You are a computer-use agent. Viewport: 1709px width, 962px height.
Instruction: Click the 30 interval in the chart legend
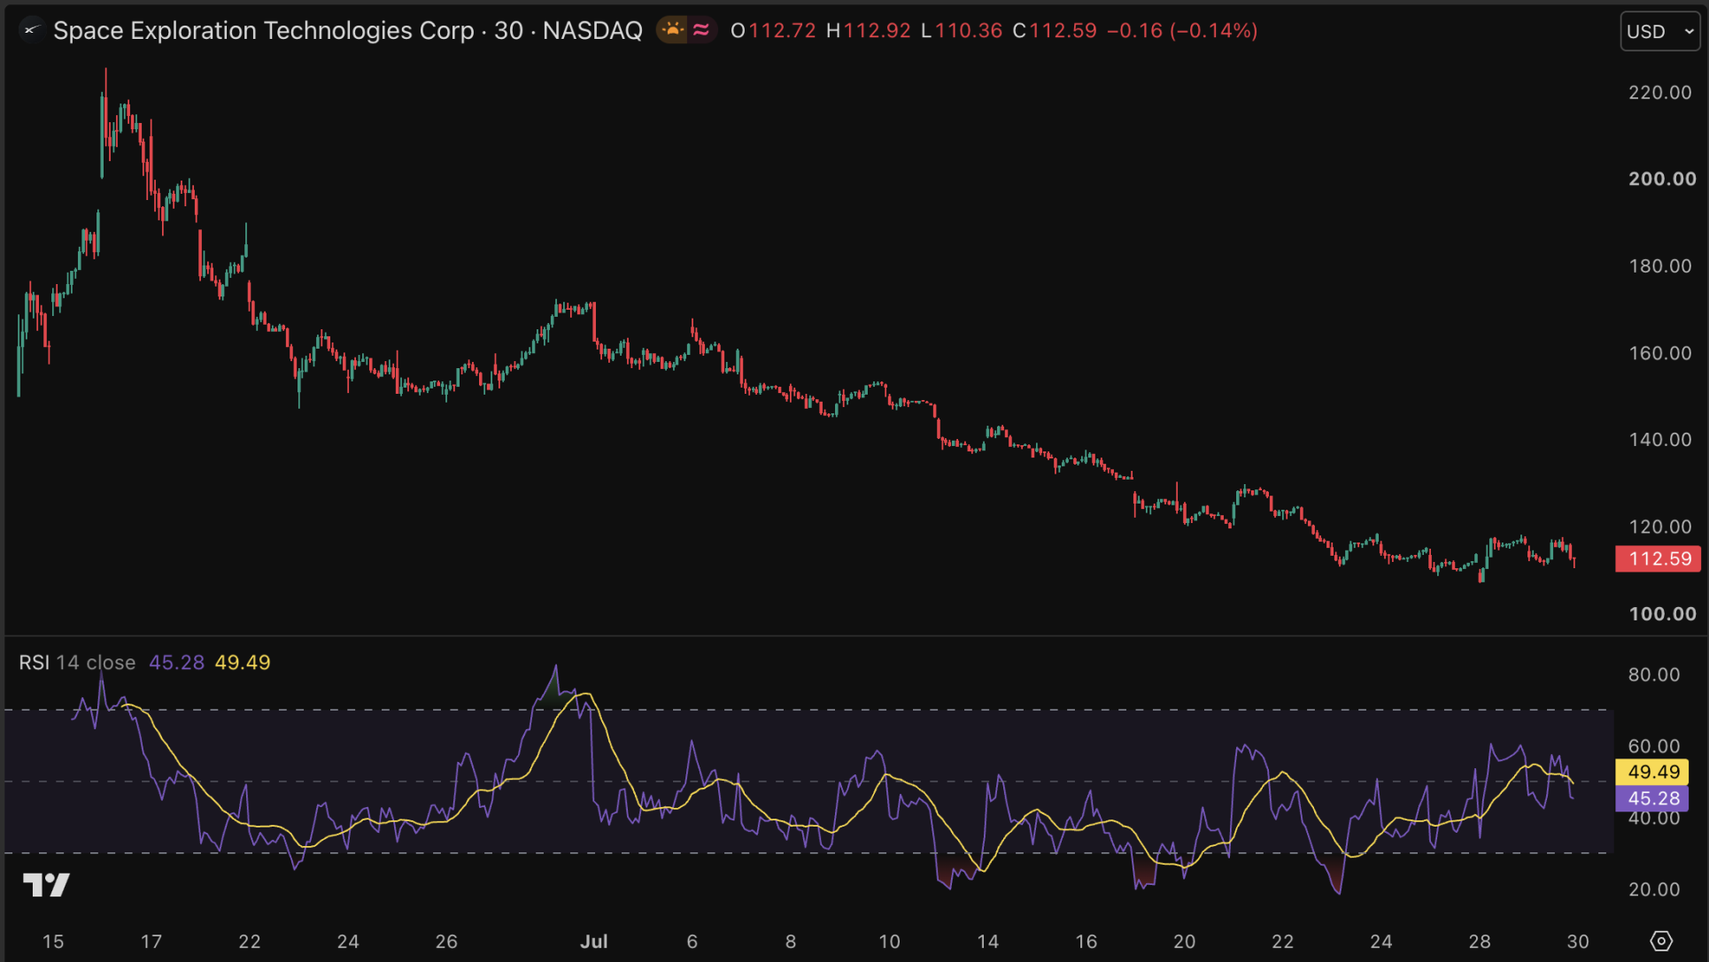508,31
